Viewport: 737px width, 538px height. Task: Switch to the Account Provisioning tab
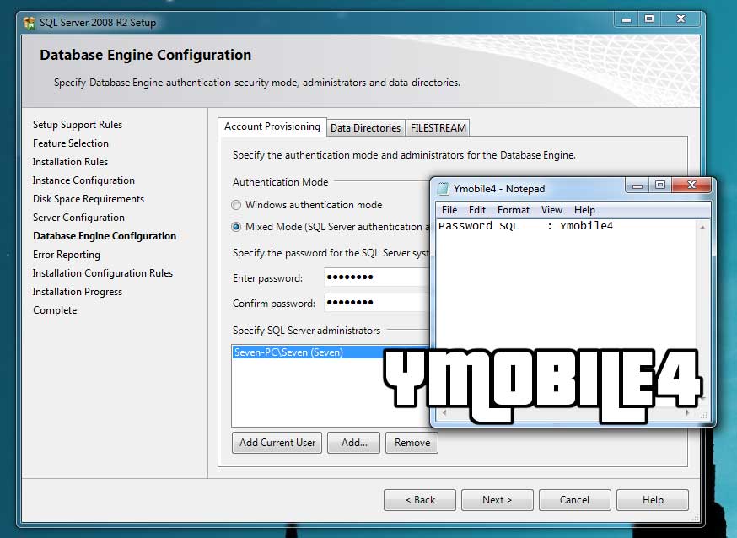[x=272, y=126]
